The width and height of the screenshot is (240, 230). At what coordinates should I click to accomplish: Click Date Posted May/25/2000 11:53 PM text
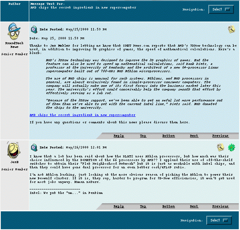(x=73, y=29)
